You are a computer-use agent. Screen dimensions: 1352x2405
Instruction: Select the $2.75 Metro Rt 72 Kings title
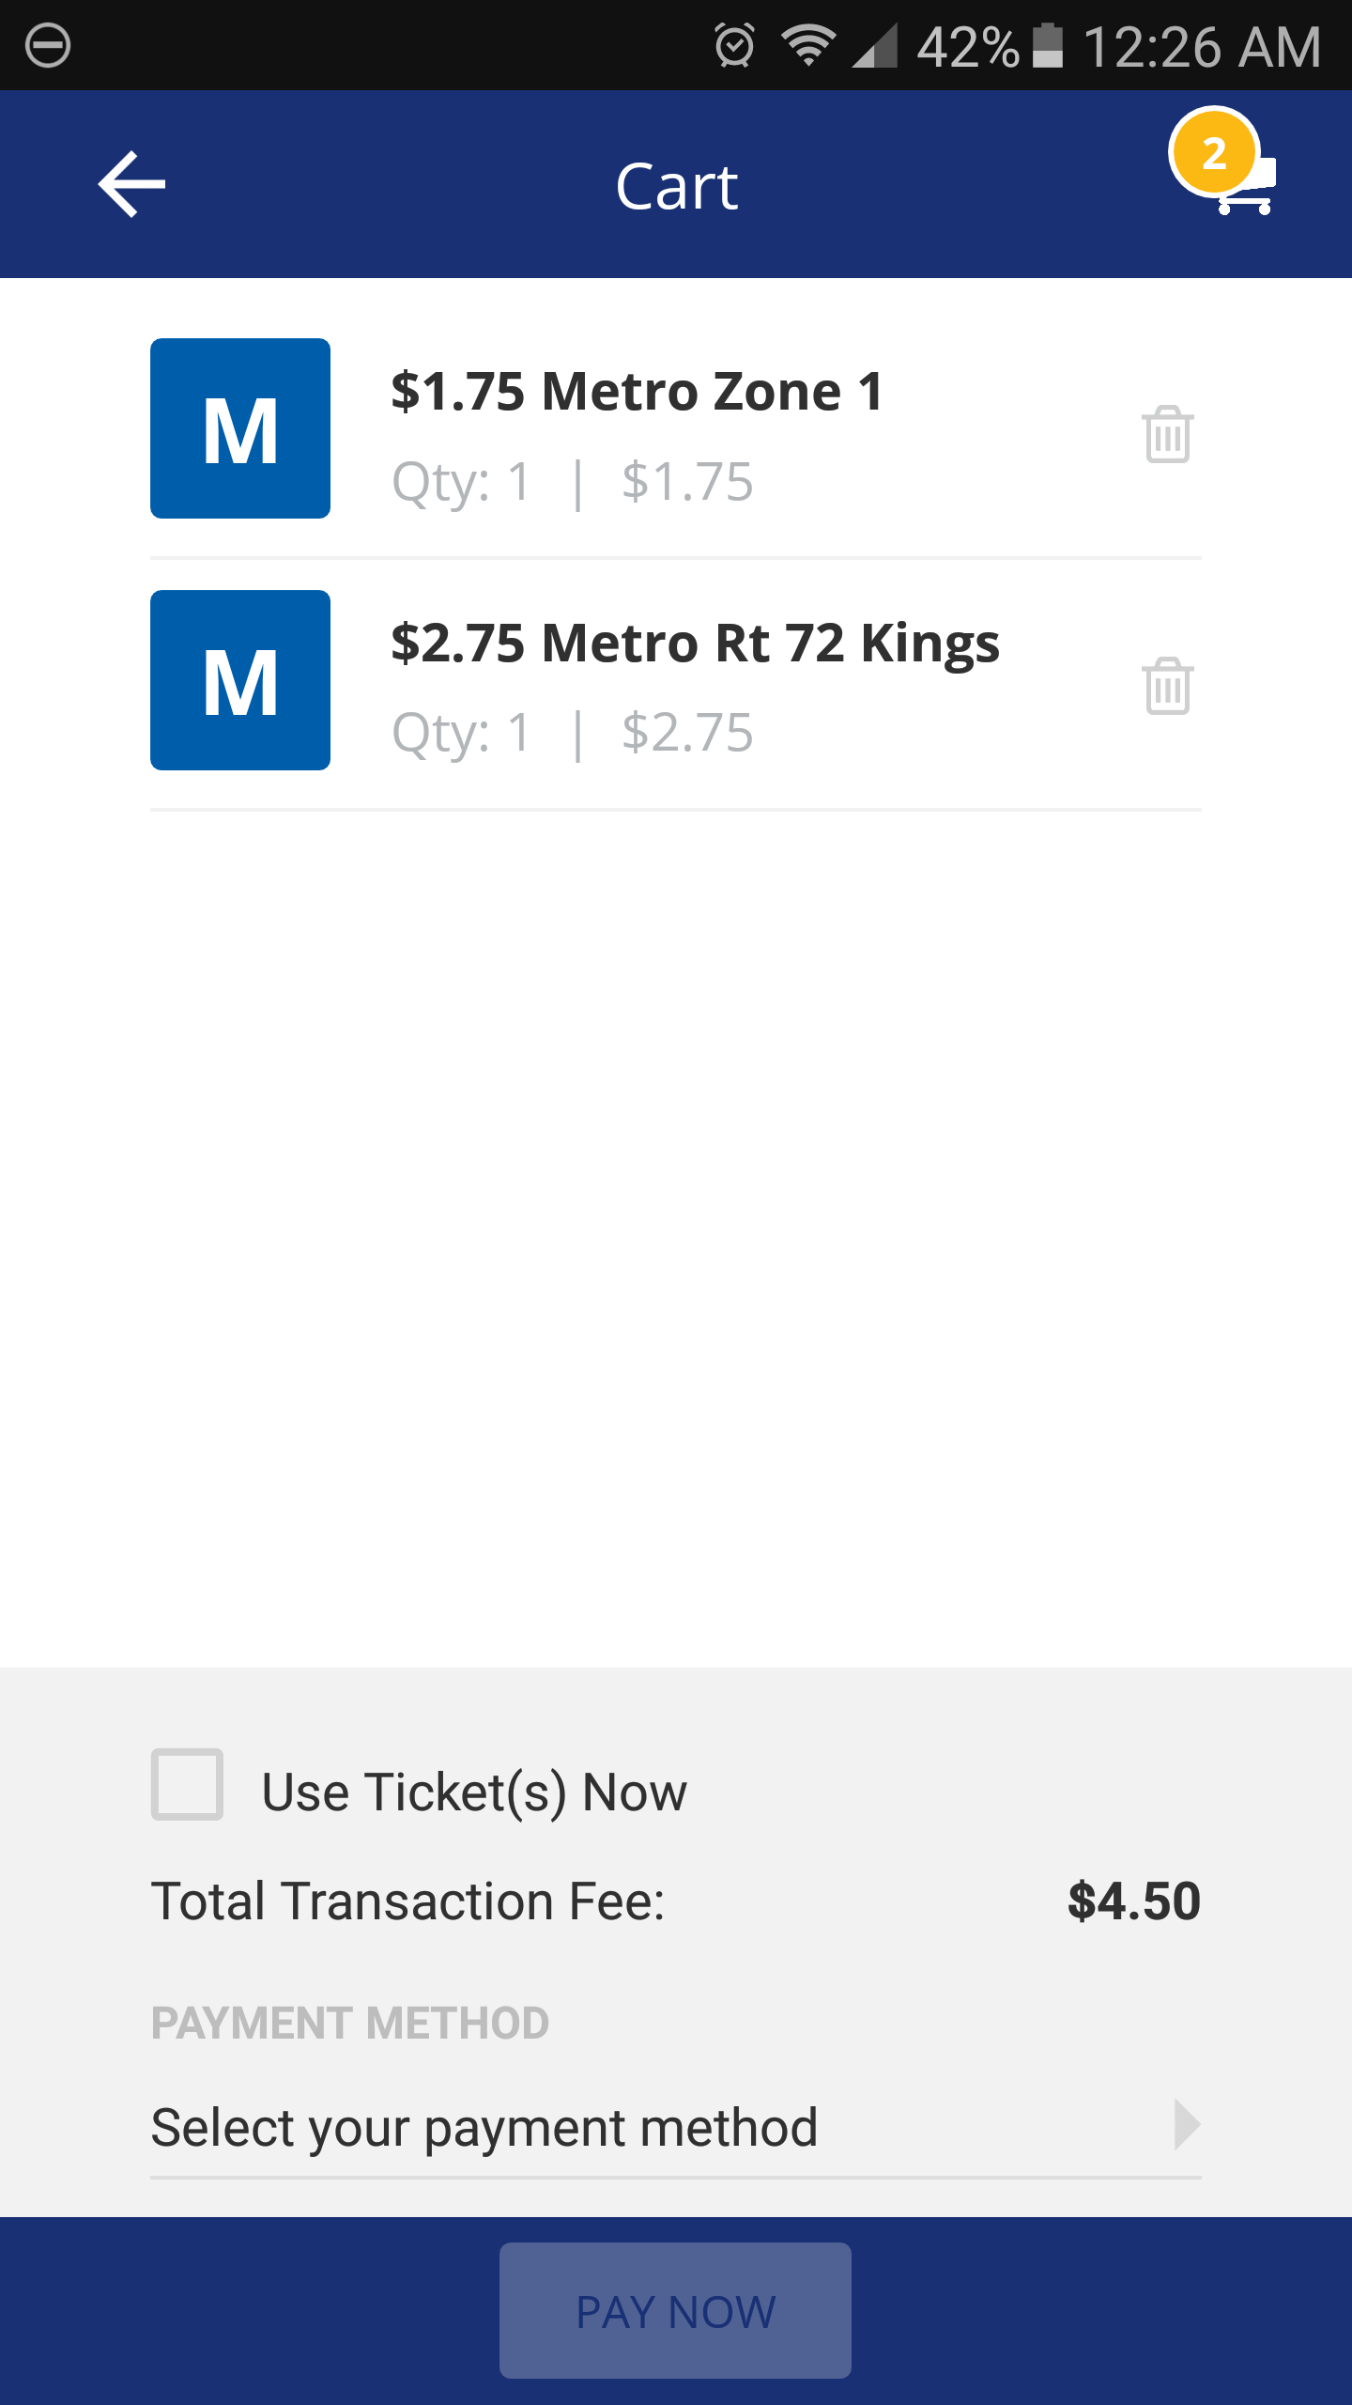click(696, 644)
